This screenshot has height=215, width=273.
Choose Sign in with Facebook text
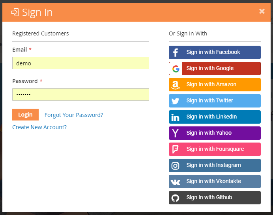(x=213, y=52)
